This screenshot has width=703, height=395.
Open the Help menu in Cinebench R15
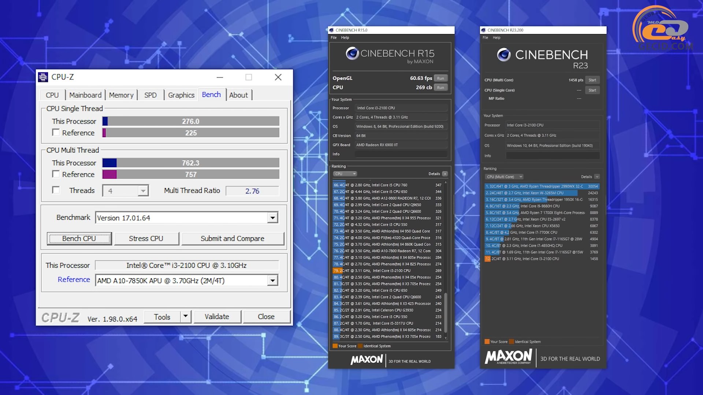pos(345,38)
